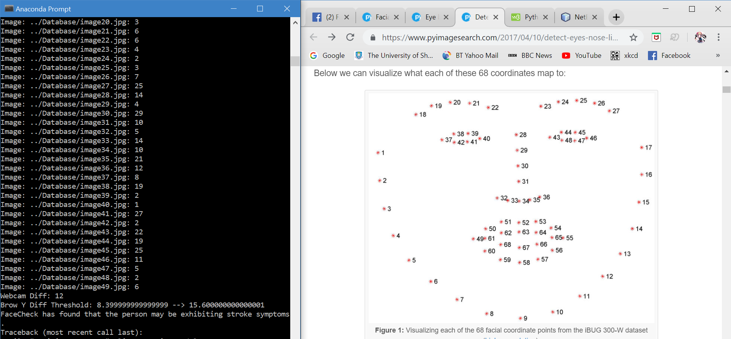Click the image30.jpg: 29 output line
The image size is (731, 339).
[x=72, y=113]
